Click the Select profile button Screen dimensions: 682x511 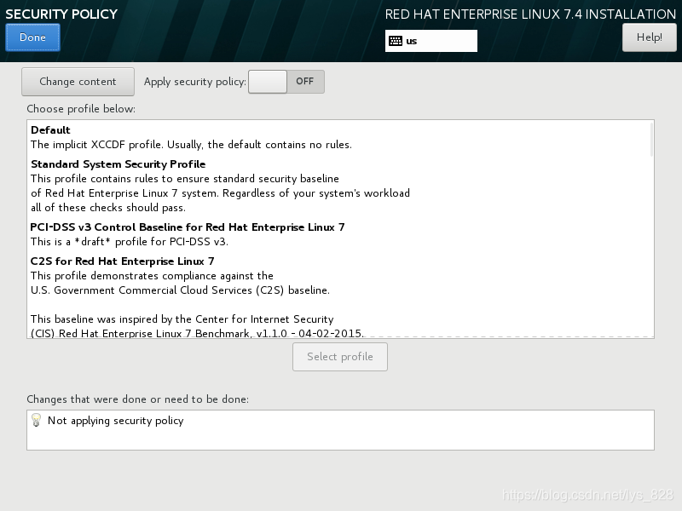(x=340, y=357)
